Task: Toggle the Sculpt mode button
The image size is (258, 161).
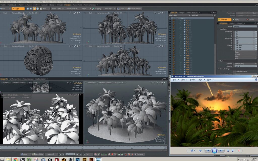Action: tap(18, 9)
